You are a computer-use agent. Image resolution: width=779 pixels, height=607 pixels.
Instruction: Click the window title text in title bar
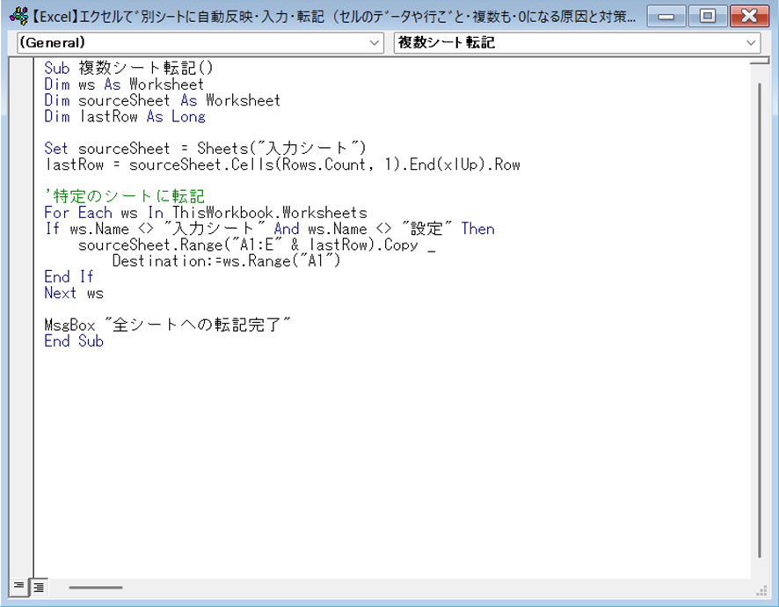[334, 16]
